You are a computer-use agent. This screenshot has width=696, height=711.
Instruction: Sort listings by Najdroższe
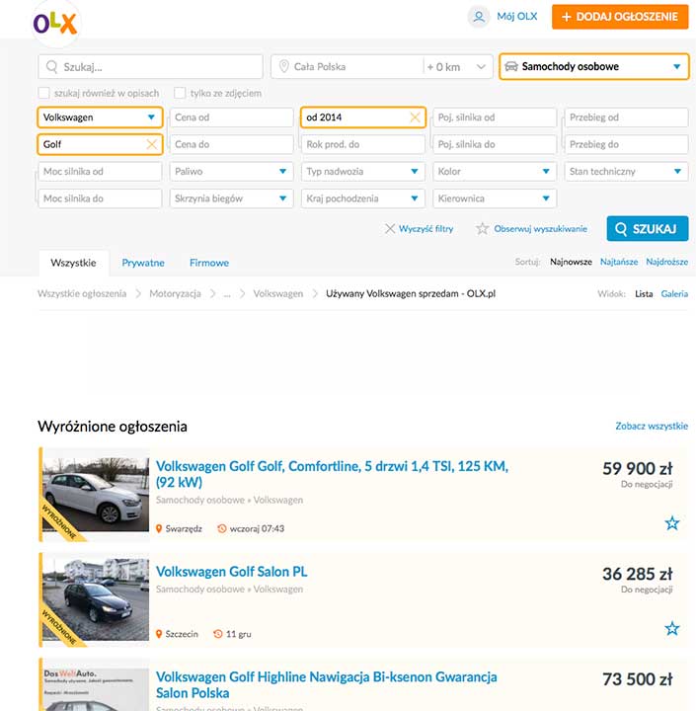pyautogui.click(x=667, y=262)
